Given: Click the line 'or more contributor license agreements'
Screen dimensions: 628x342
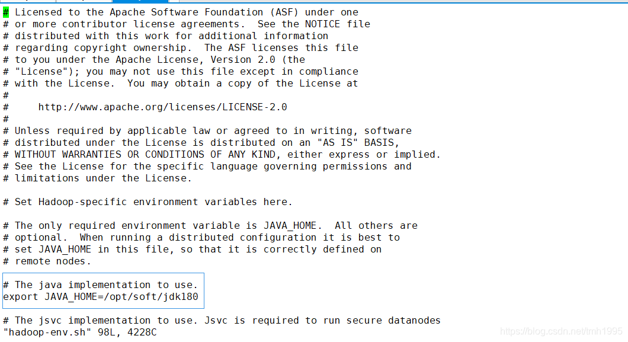Looking at the screenshot, I should point(187,24).
